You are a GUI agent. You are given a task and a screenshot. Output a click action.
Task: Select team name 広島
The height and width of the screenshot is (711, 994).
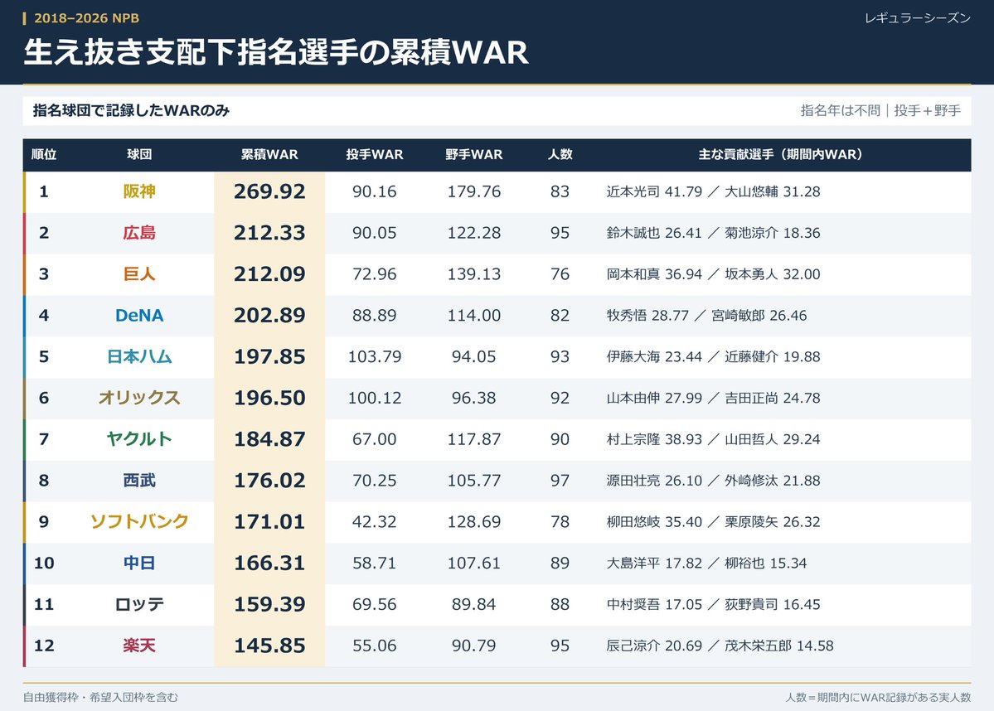click(x=138, y=233)
